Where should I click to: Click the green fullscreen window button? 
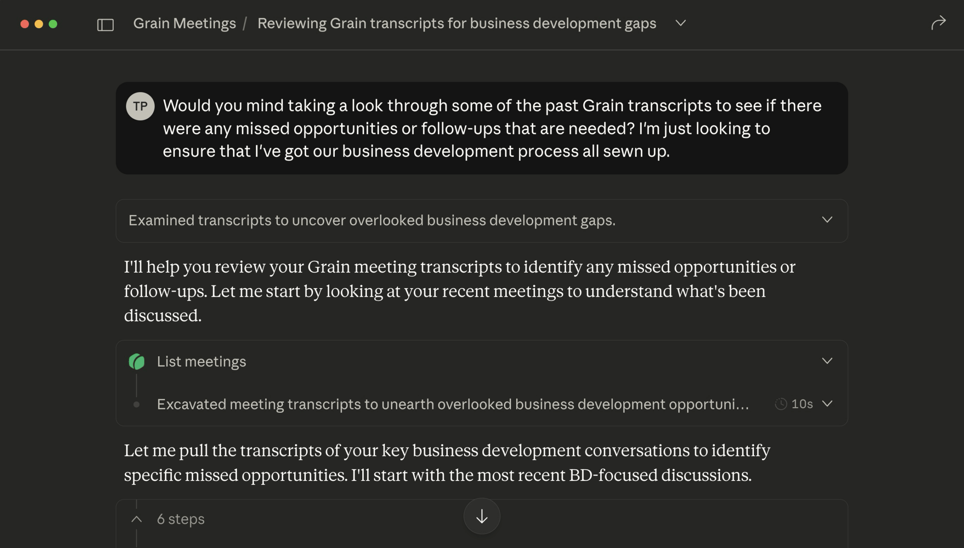53,24
